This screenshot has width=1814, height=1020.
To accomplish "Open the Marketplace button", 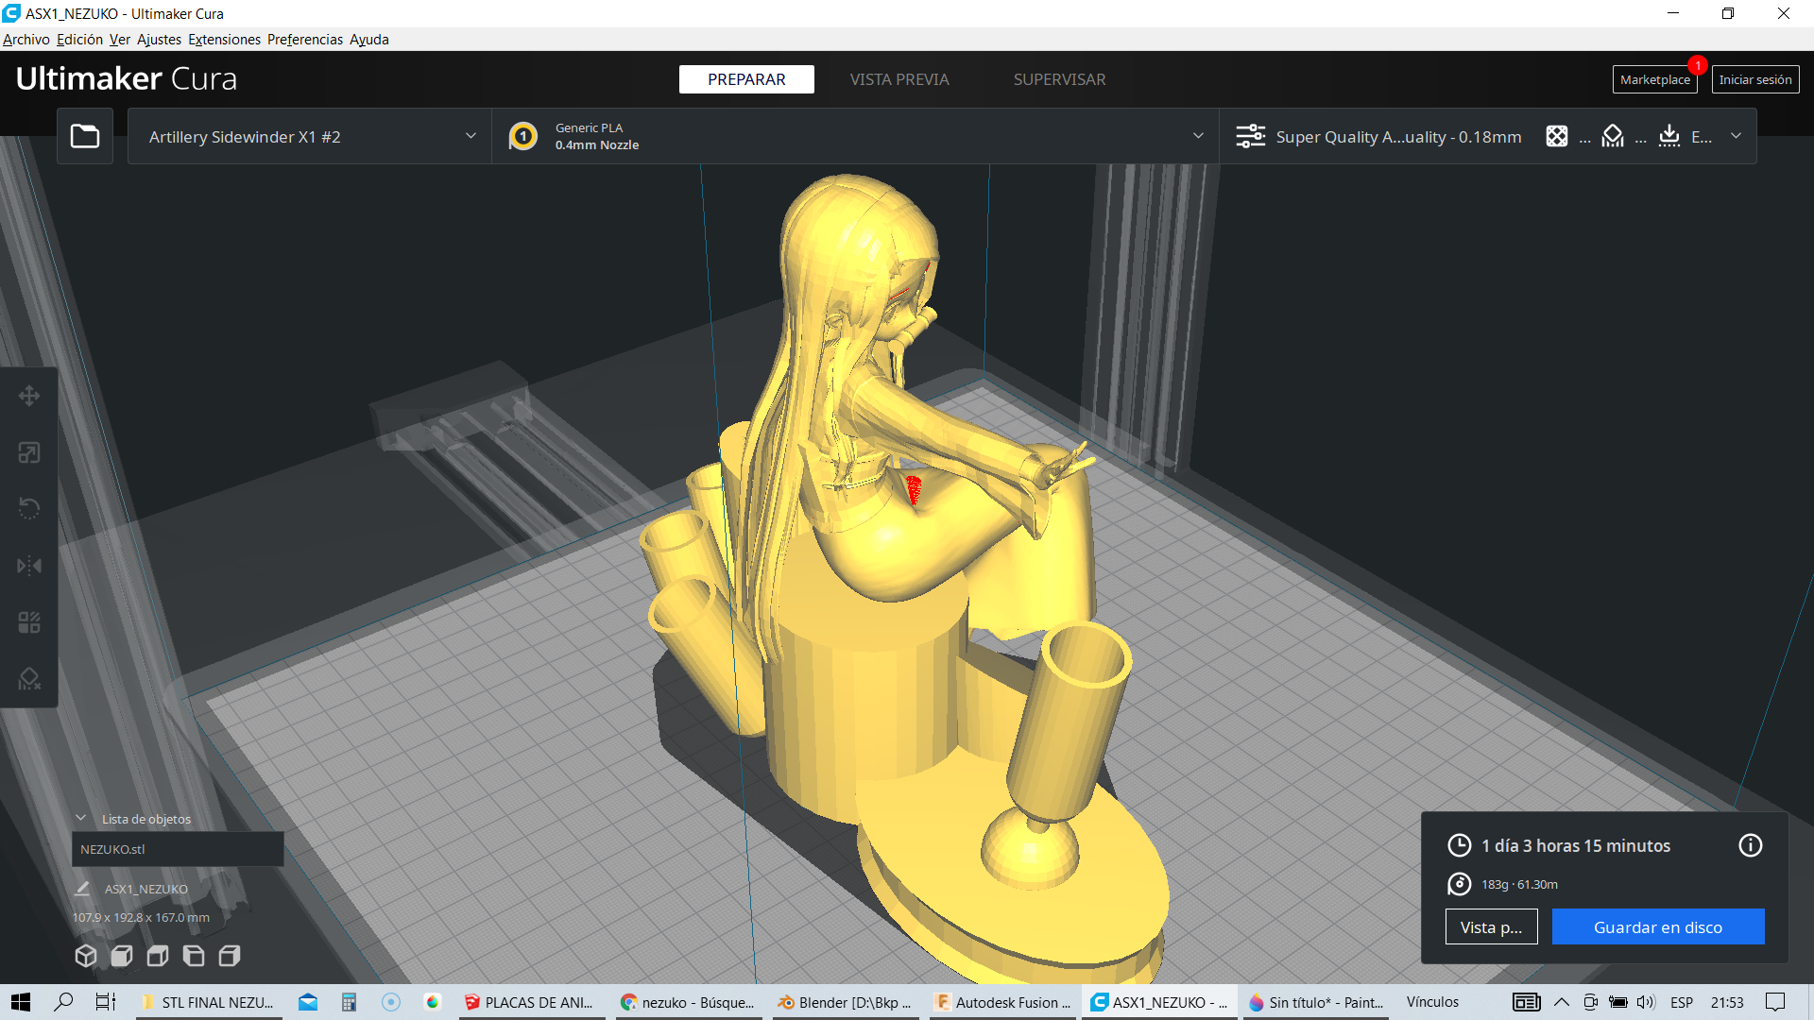I will coord(1654,79).
